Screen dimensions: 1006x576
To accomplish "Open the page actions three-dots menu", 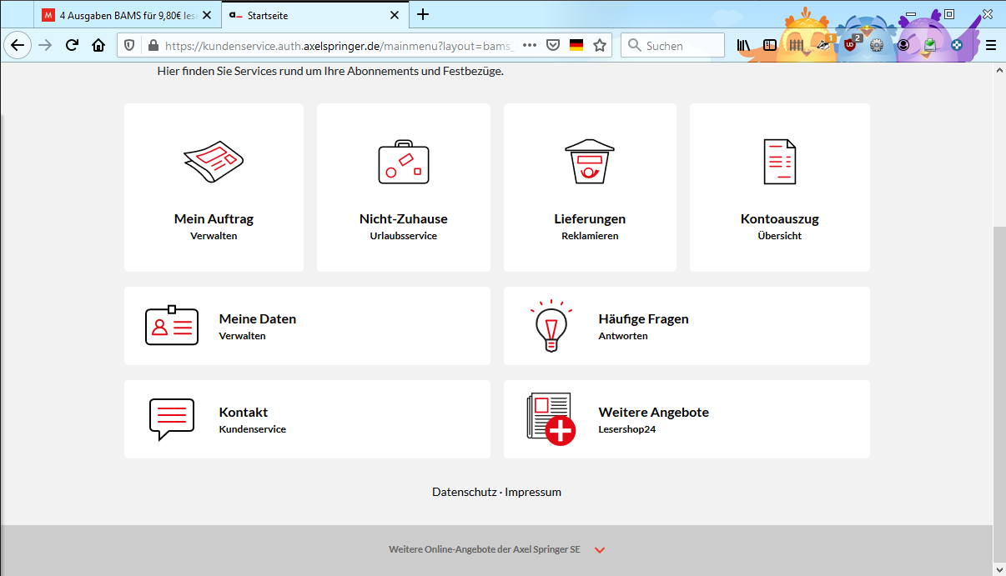I will (x=529, y=46).
